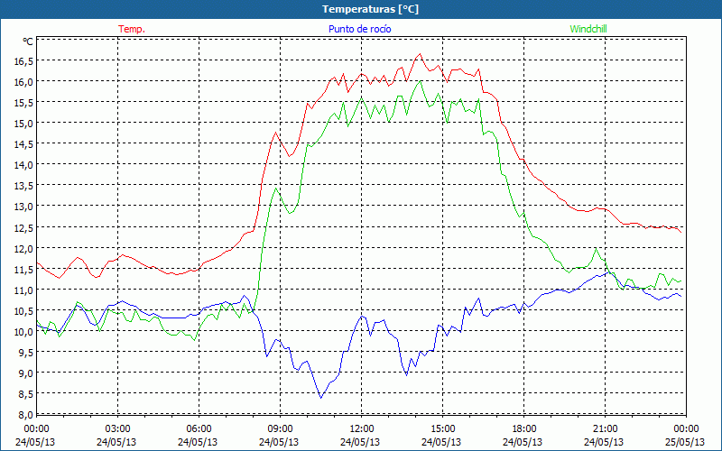Click the 8,5 y-axis value
This screenshot has width=722, height=451.
pyautogui.click(x=26, y=394)
